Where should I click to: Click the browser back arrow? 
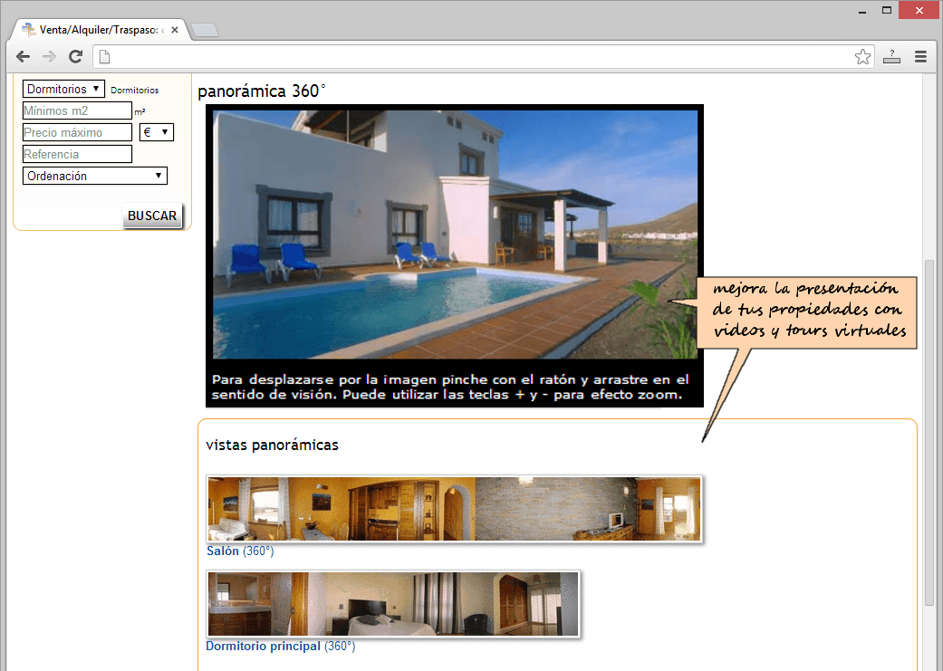24,57
